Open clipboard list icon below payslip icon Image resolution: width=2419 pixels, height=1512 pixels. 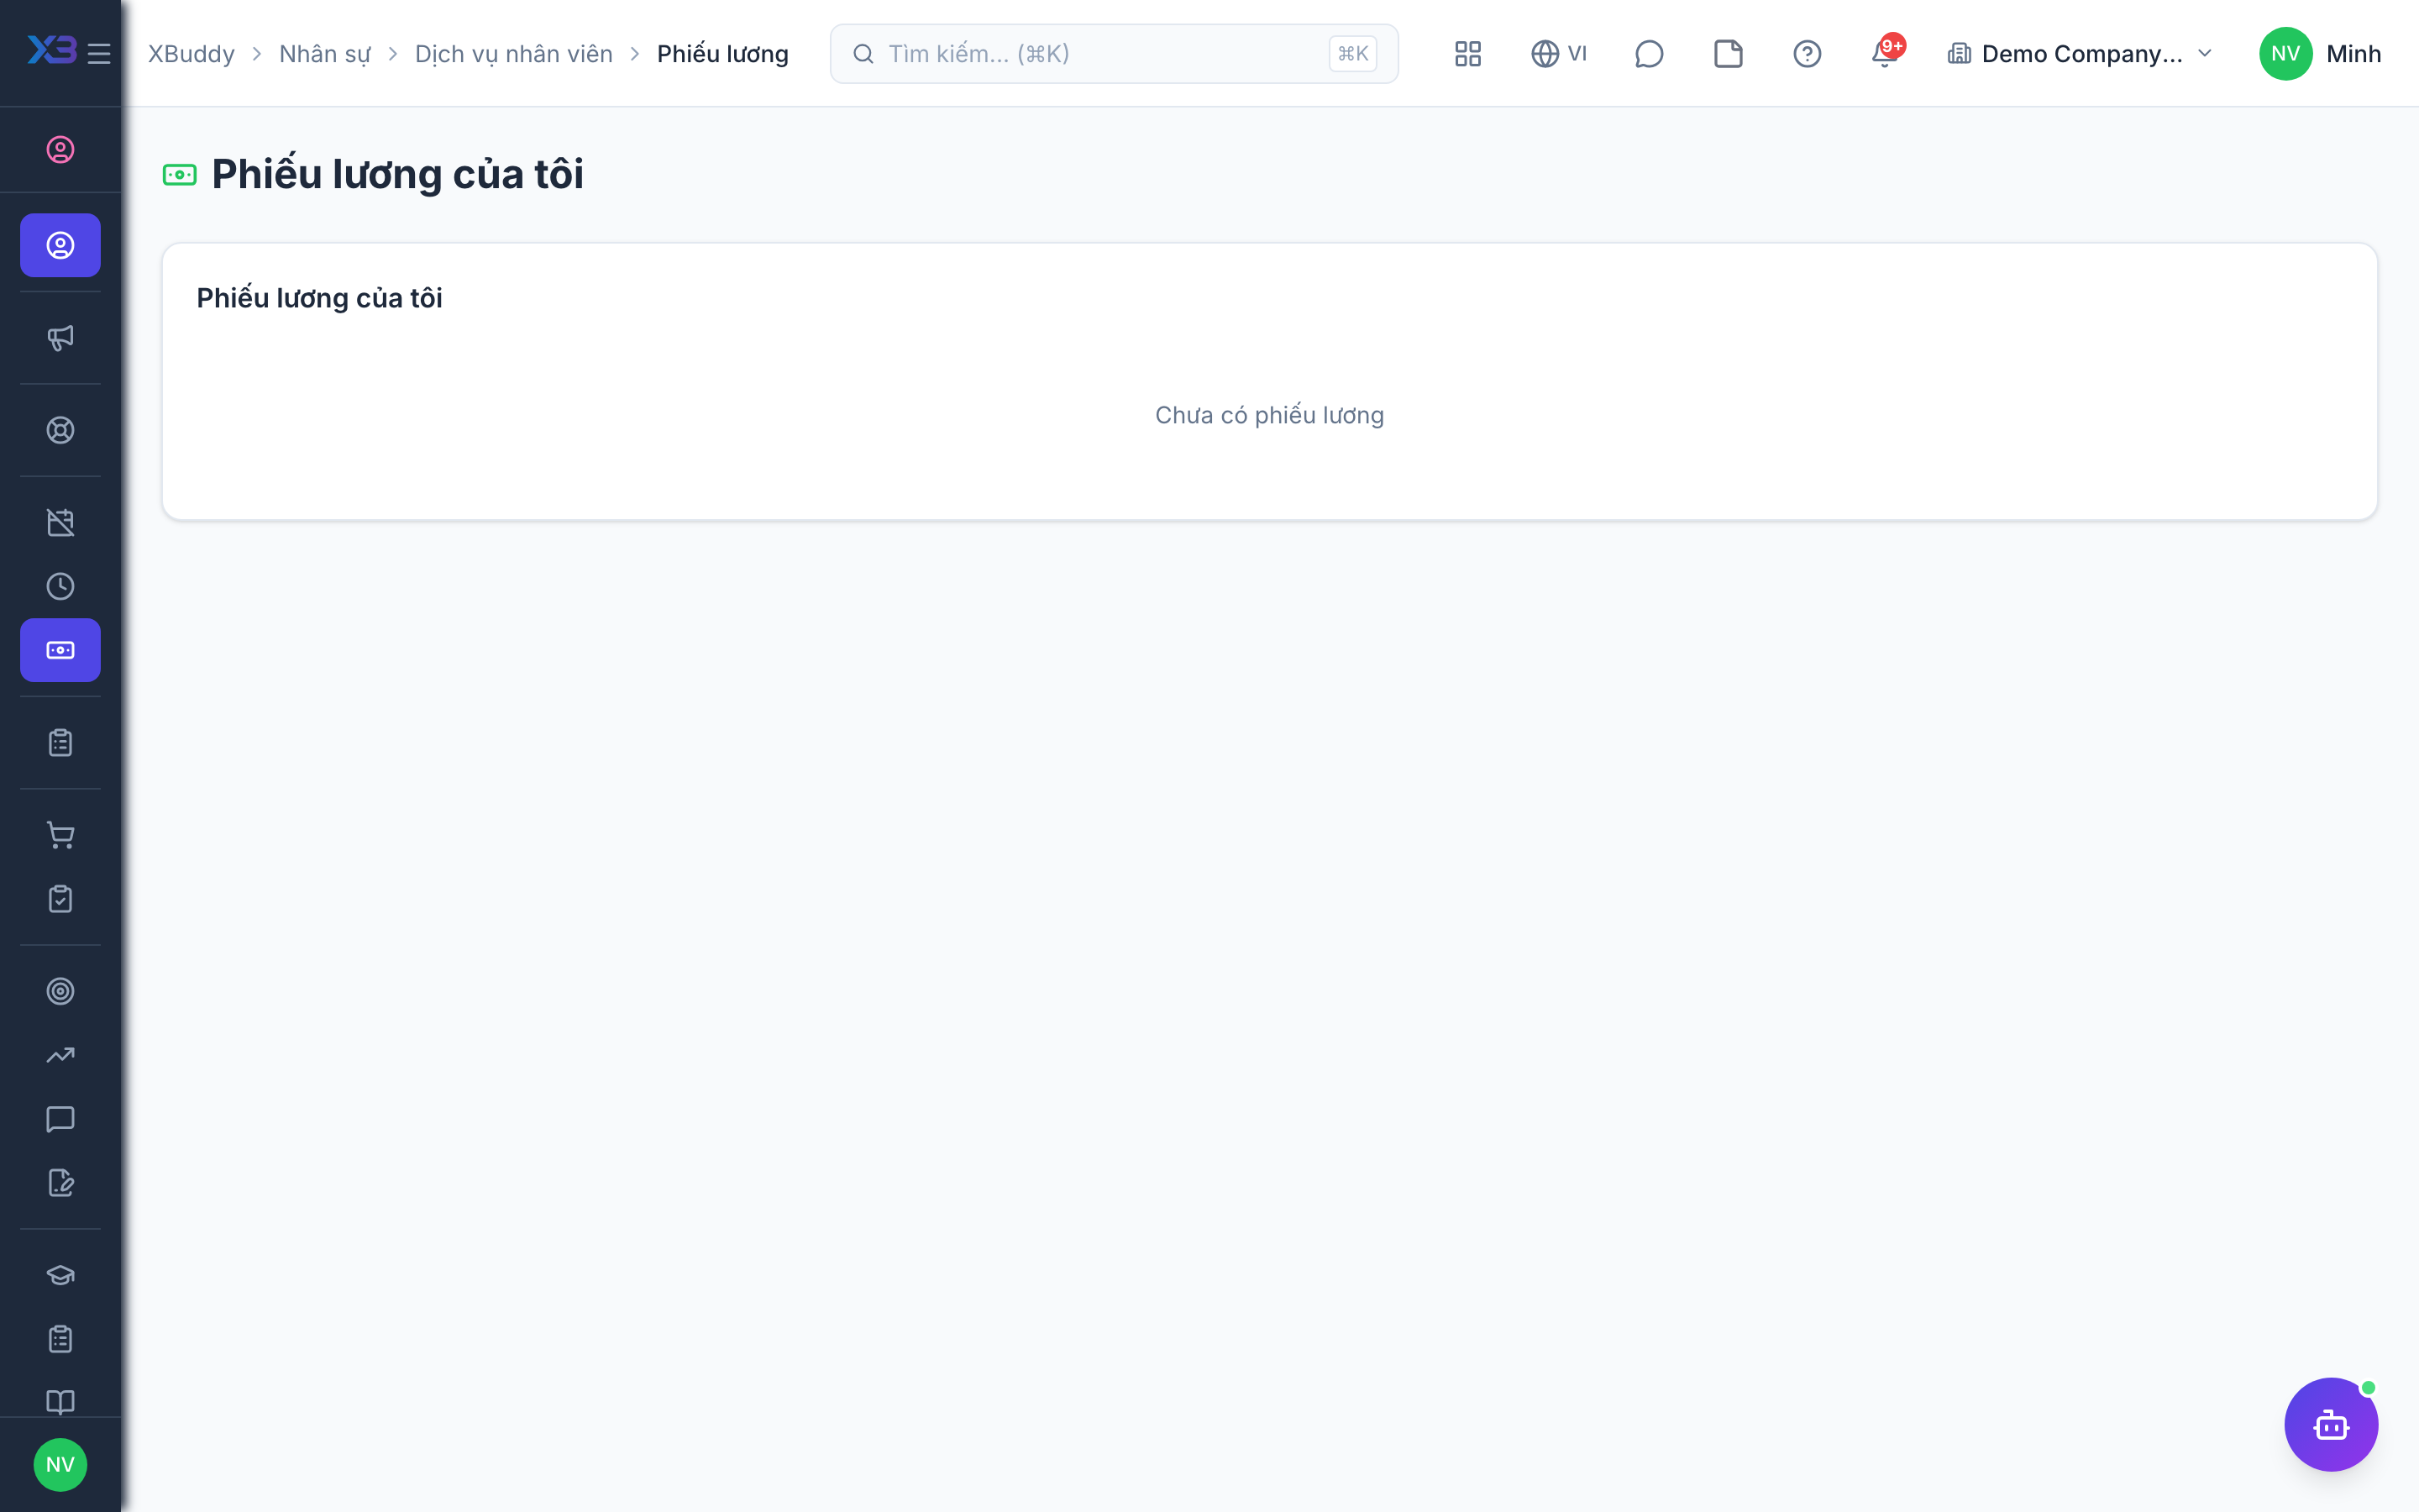pos(60,743)
